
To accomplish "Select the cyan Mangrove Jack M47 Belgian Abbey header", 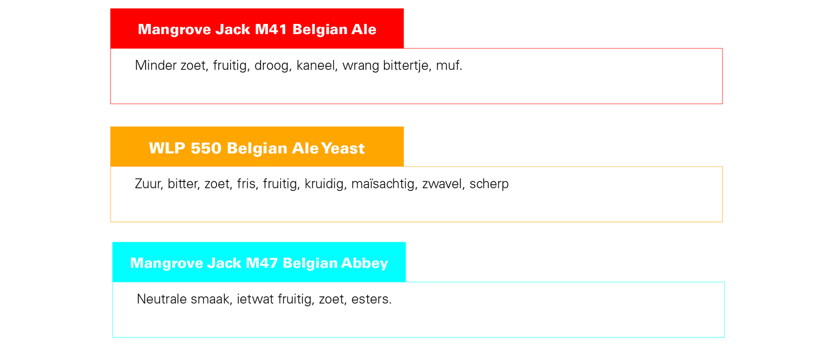I will [x=259, y=262].
